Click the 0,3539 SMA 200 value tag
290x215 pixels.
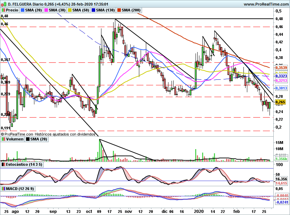(x=281, y=68)
